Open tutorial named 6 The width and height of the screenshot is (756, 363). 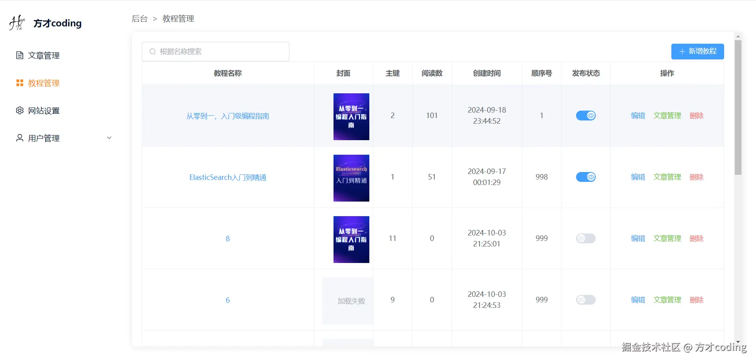click(228, 300)
